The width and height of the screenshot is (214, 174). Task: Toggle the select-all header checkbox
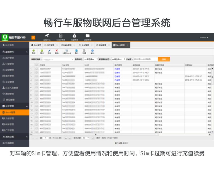click(x=36, y=65)
